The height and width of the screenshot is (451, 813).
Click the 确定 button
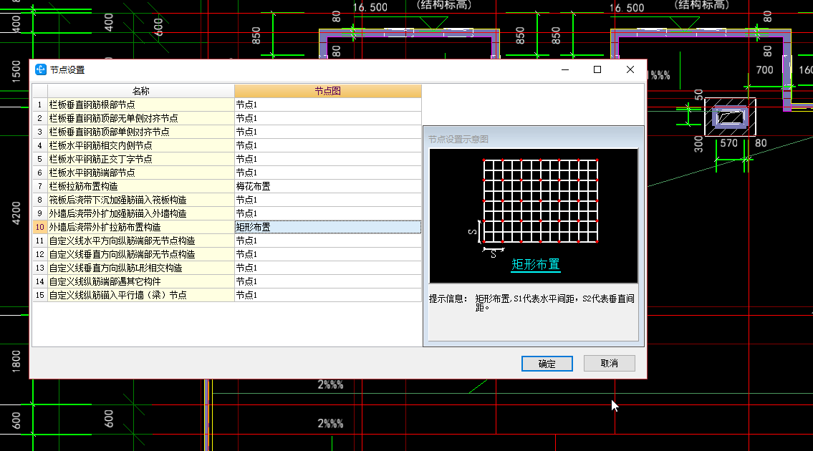(547, 364)
